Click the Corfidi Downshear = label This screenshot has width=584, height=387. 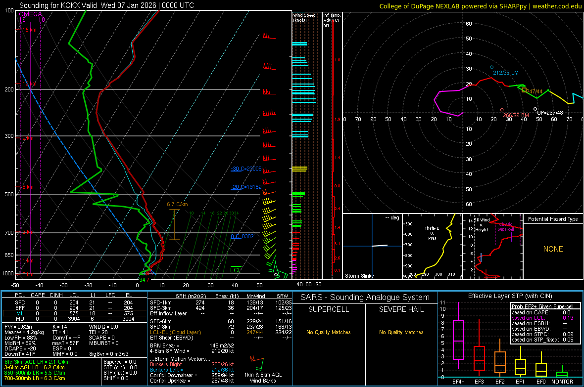[174, 375]
